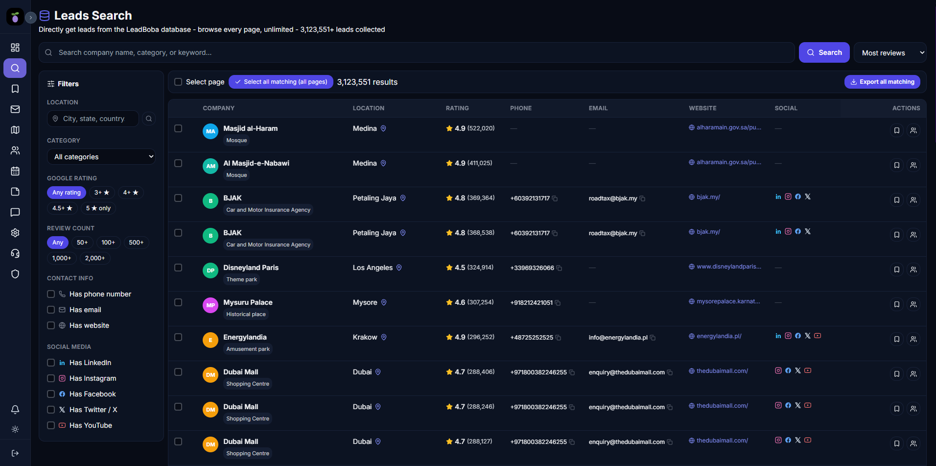This screenshot has height=466, width=936.
Task: Check the Has Twitter / X filter
Action: click(x=51, y=410)
